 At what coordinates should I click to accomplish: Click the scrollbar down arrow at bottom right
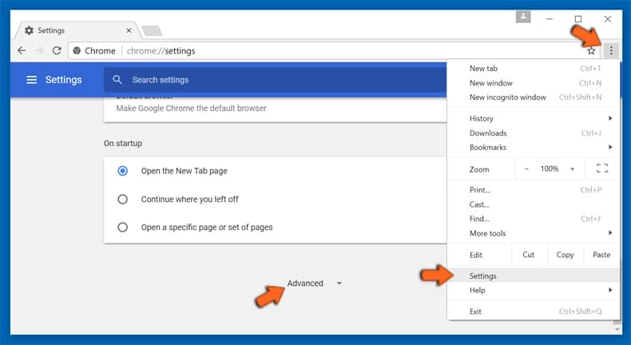pos(617,329)
